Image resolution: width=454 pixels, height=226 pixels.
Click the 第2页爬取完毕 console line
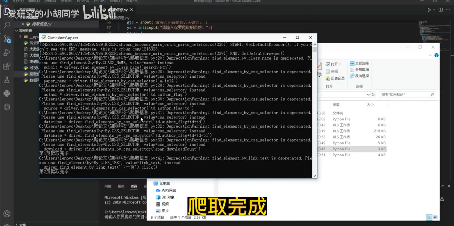[x=54, y=172]
